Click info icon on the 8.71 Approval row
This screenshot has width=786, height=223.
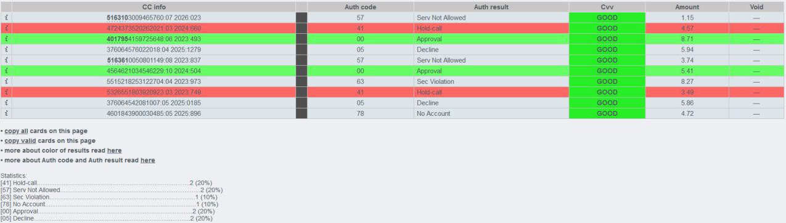pos(6,39)
